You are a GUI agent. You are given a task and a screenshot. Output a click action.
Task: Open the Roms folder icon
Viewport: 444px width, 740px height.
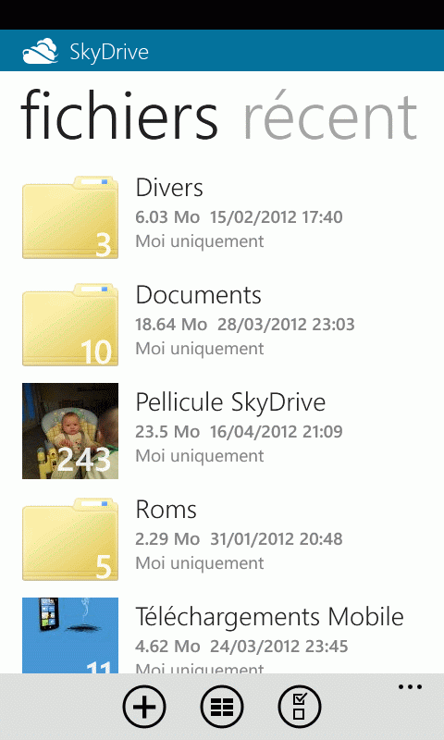tap(70, 539)
